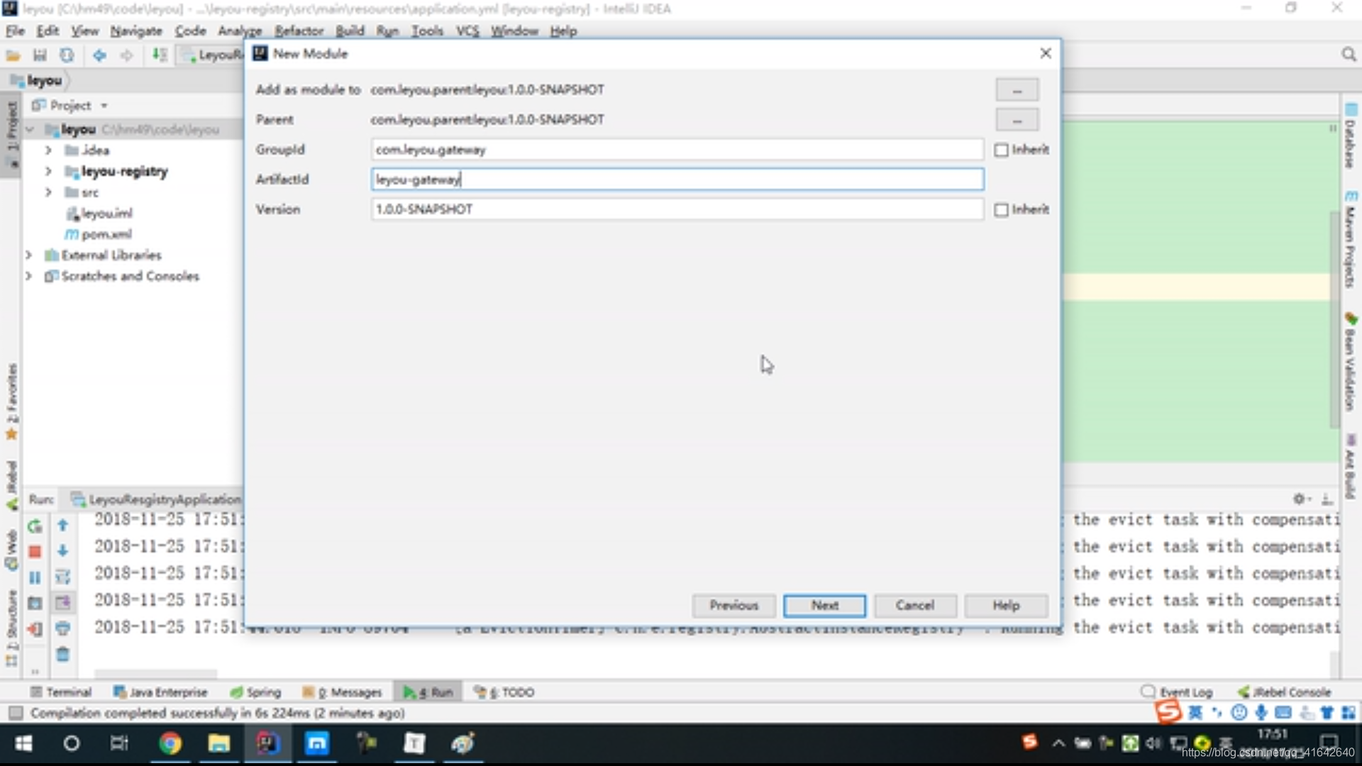Viewport: 1362px width, 766px height.
Task: Open the Refactor menu
Action: coord(299,30)
